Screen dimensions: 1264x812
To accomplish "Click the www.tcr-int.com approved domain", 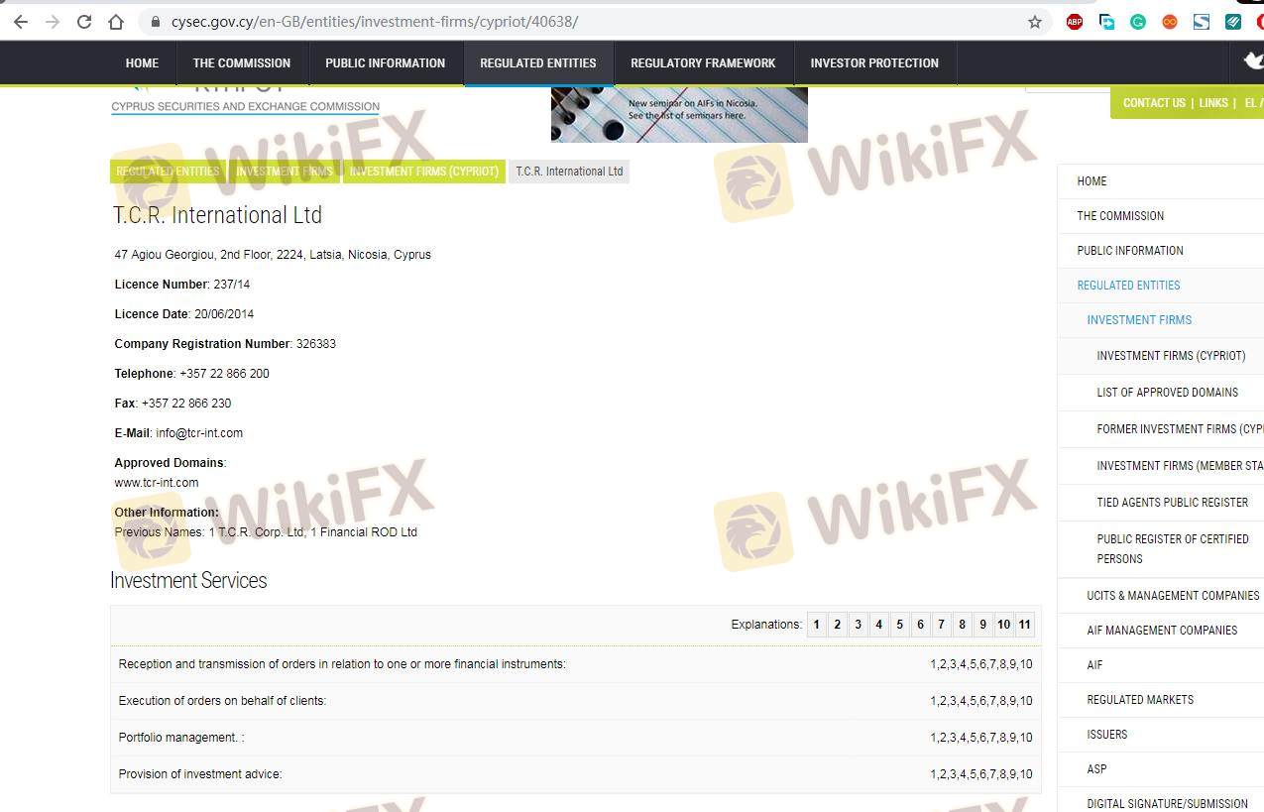I will coord(157,483).
